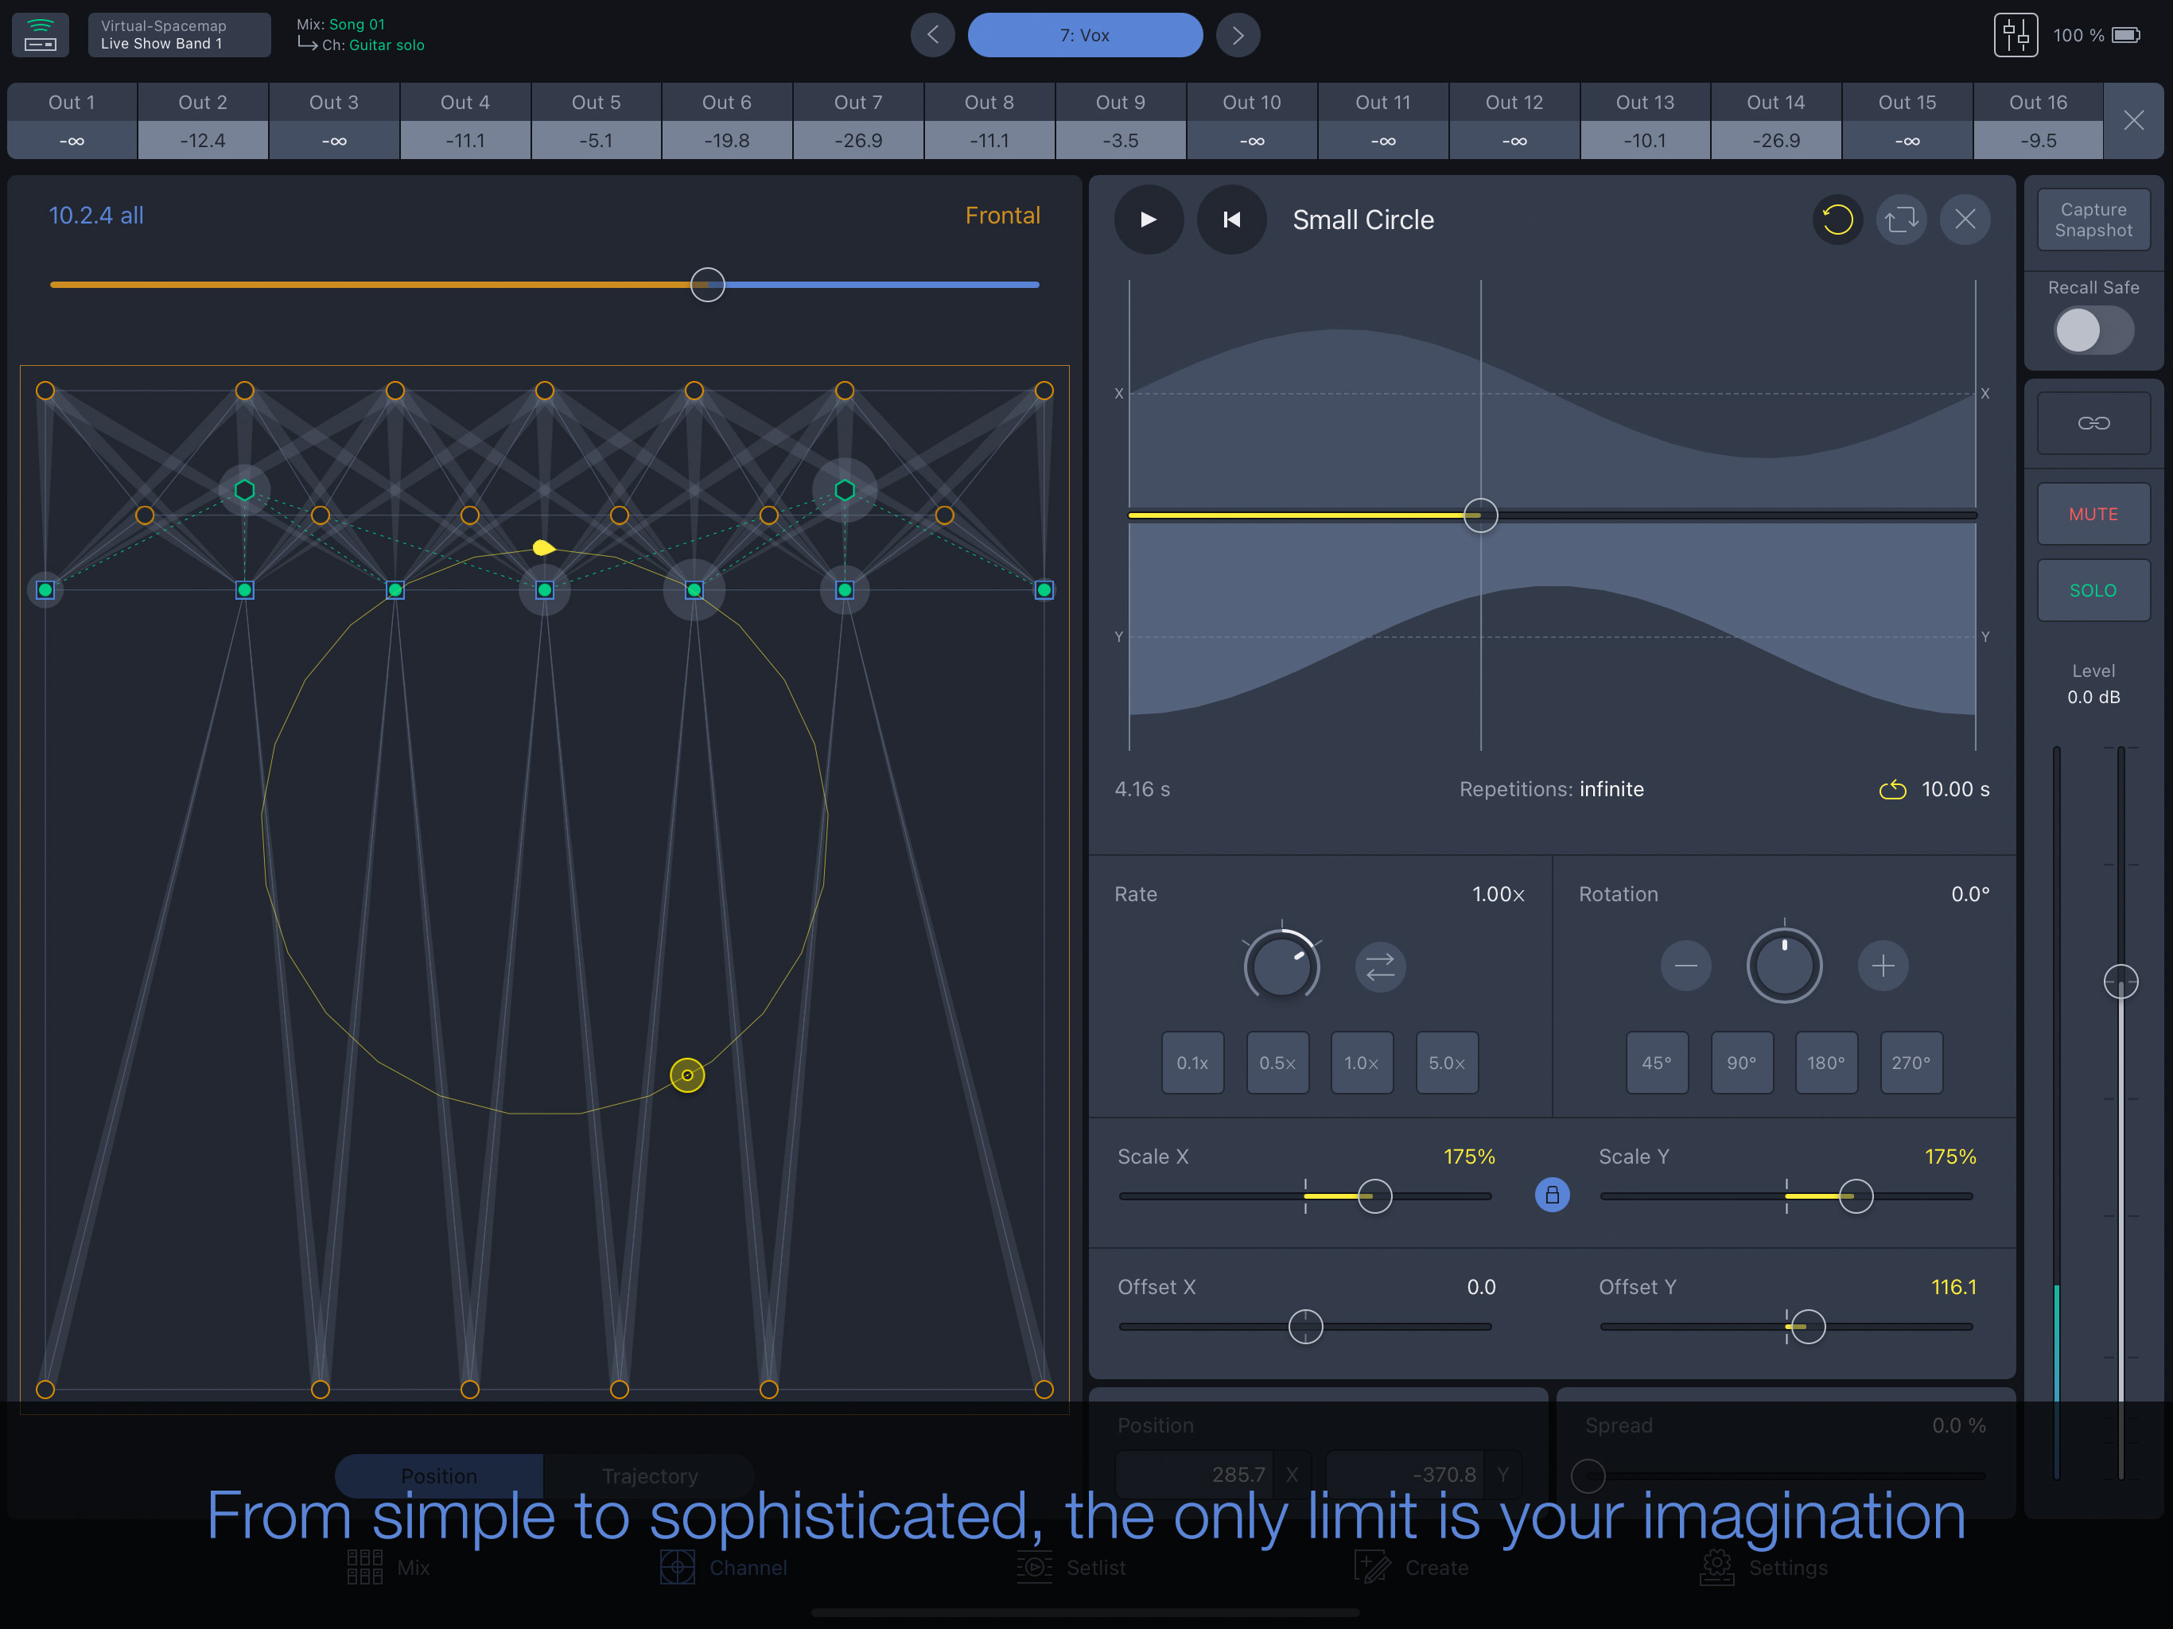The width and height of the screenshot is (2173, 1629).
Task: Switch to the Position tab
Action: (x=439, y=1475)
